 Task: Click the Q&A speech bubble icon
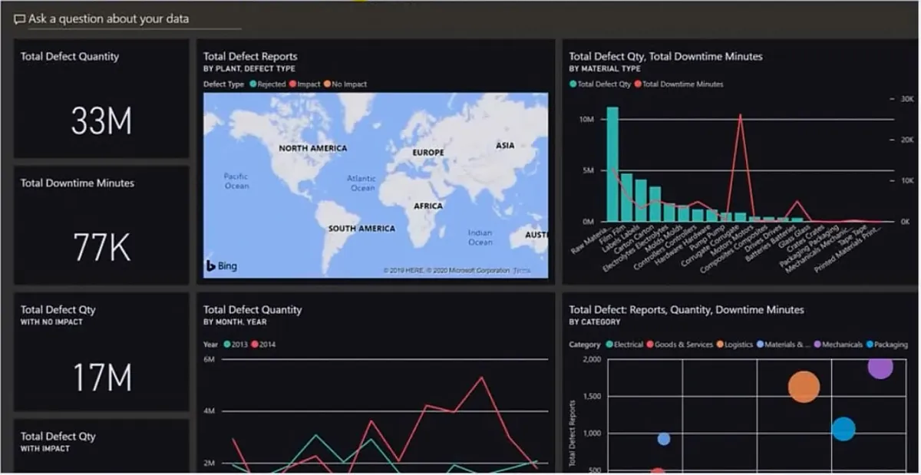(19, 19)
